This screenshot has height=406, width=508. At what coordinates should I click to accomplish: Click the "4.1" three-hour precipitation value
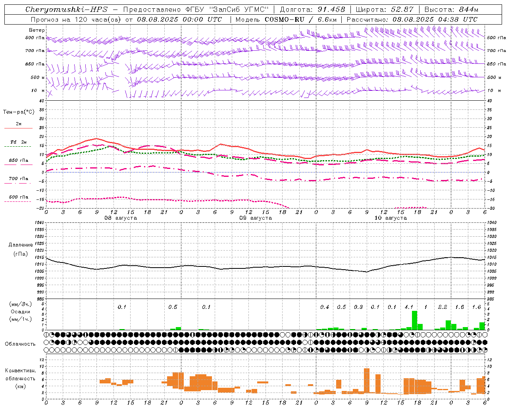(409, 307)
